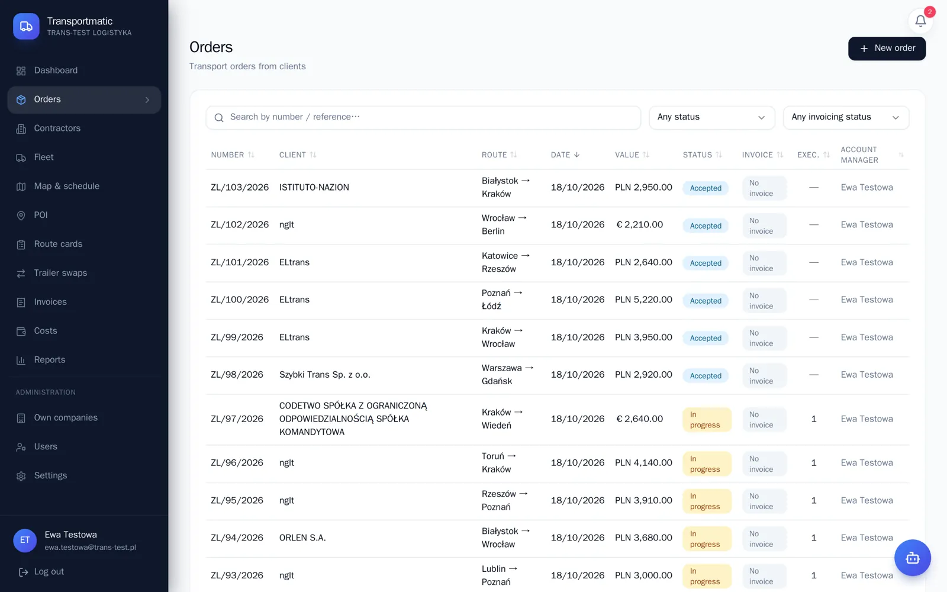The image size is (947, 592).
Task: Click the Own companies building icon
Action: click(x=21, y=418)
